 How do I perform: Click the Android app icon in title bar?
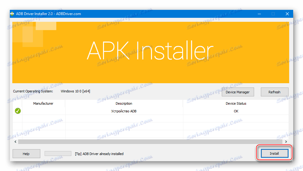coord(12,14)
